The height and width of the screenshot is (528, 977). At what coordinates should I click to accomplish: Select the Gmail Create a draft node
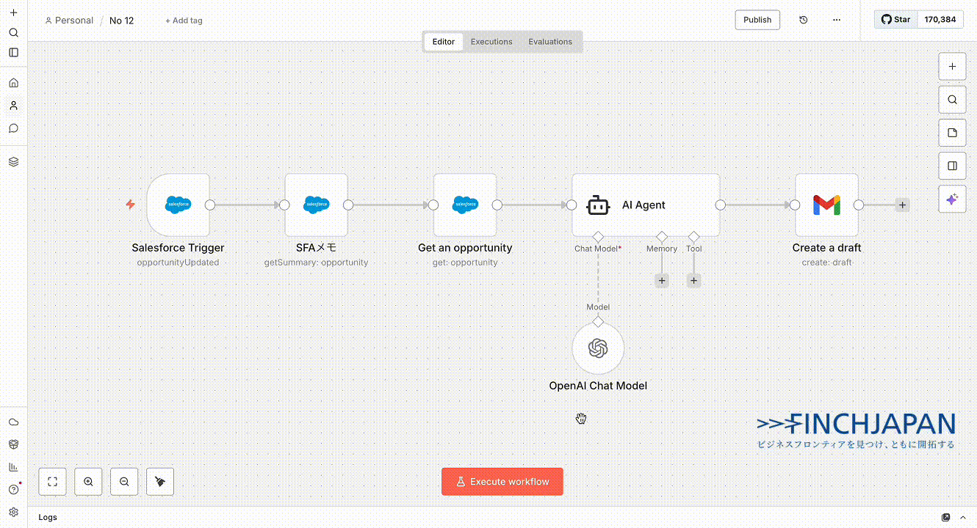click(x=826, y=205)
